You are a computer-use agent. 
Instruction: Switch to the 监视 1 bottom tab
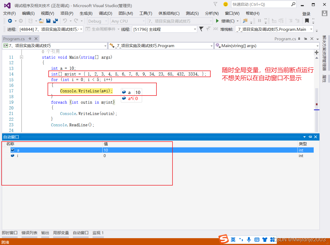pos(98,233)
